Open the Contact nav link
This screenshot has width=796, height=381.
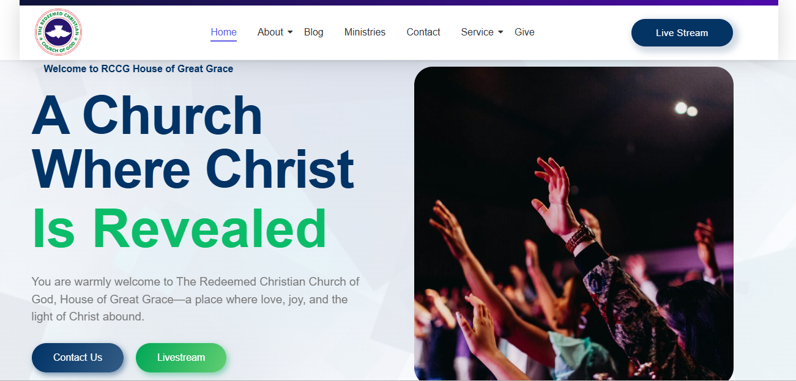coord(423,32)
